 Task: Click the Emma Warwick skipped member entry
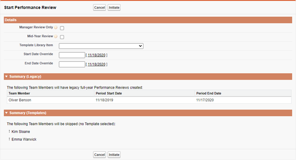pos(24,139)
